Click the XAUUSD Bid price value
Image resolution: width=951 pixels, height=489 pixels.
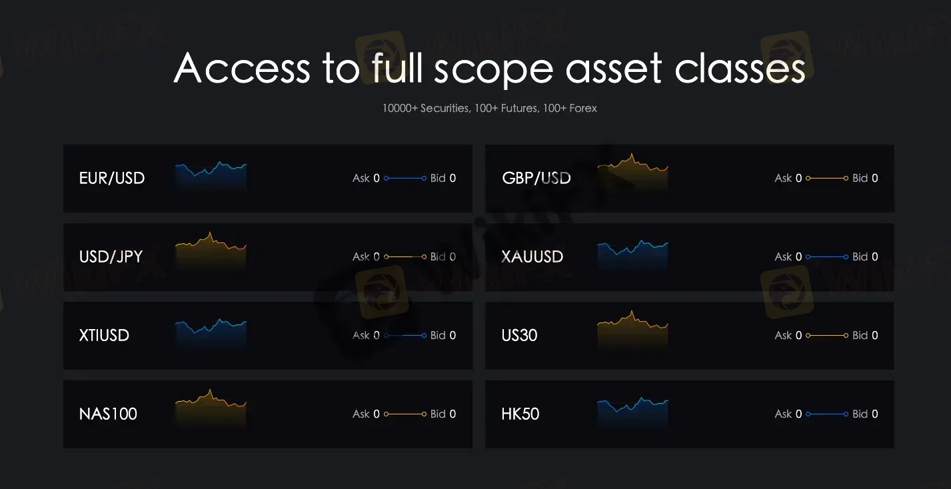[875, 257]
